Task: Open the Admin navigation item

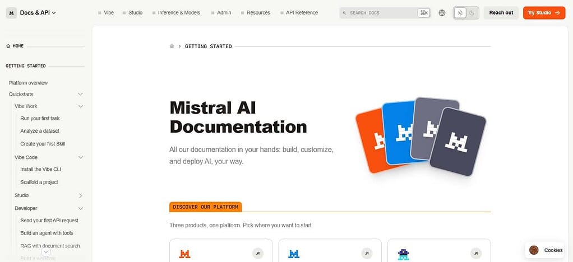Action: [x=221, y=13]
